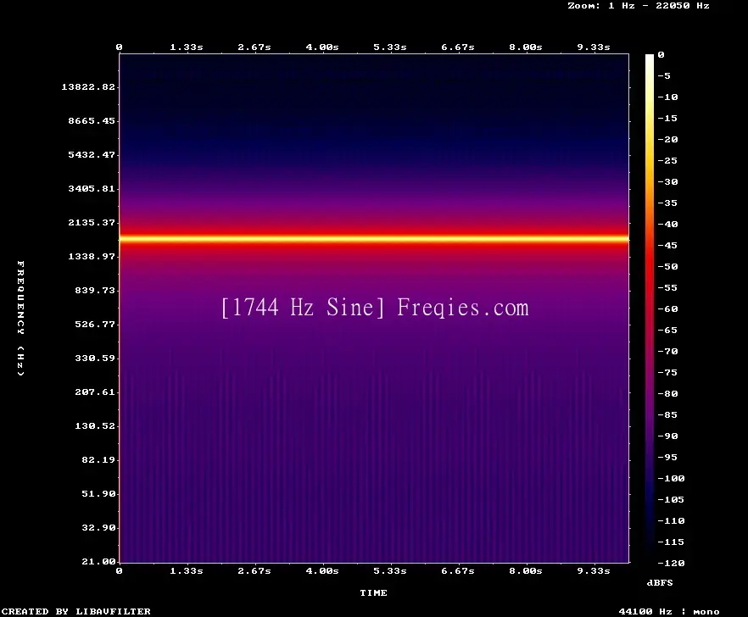Click the 5.33s label on the lower time axis
748x617 pixels.
390,570
